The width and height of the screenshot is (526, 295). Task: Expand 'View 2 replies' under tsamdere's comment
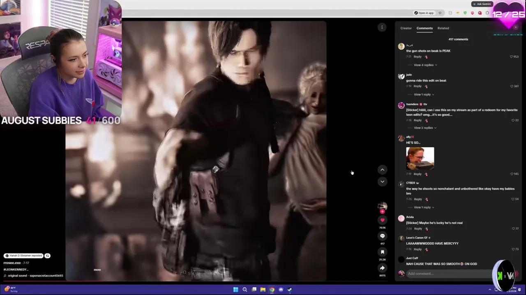point(425,128)
